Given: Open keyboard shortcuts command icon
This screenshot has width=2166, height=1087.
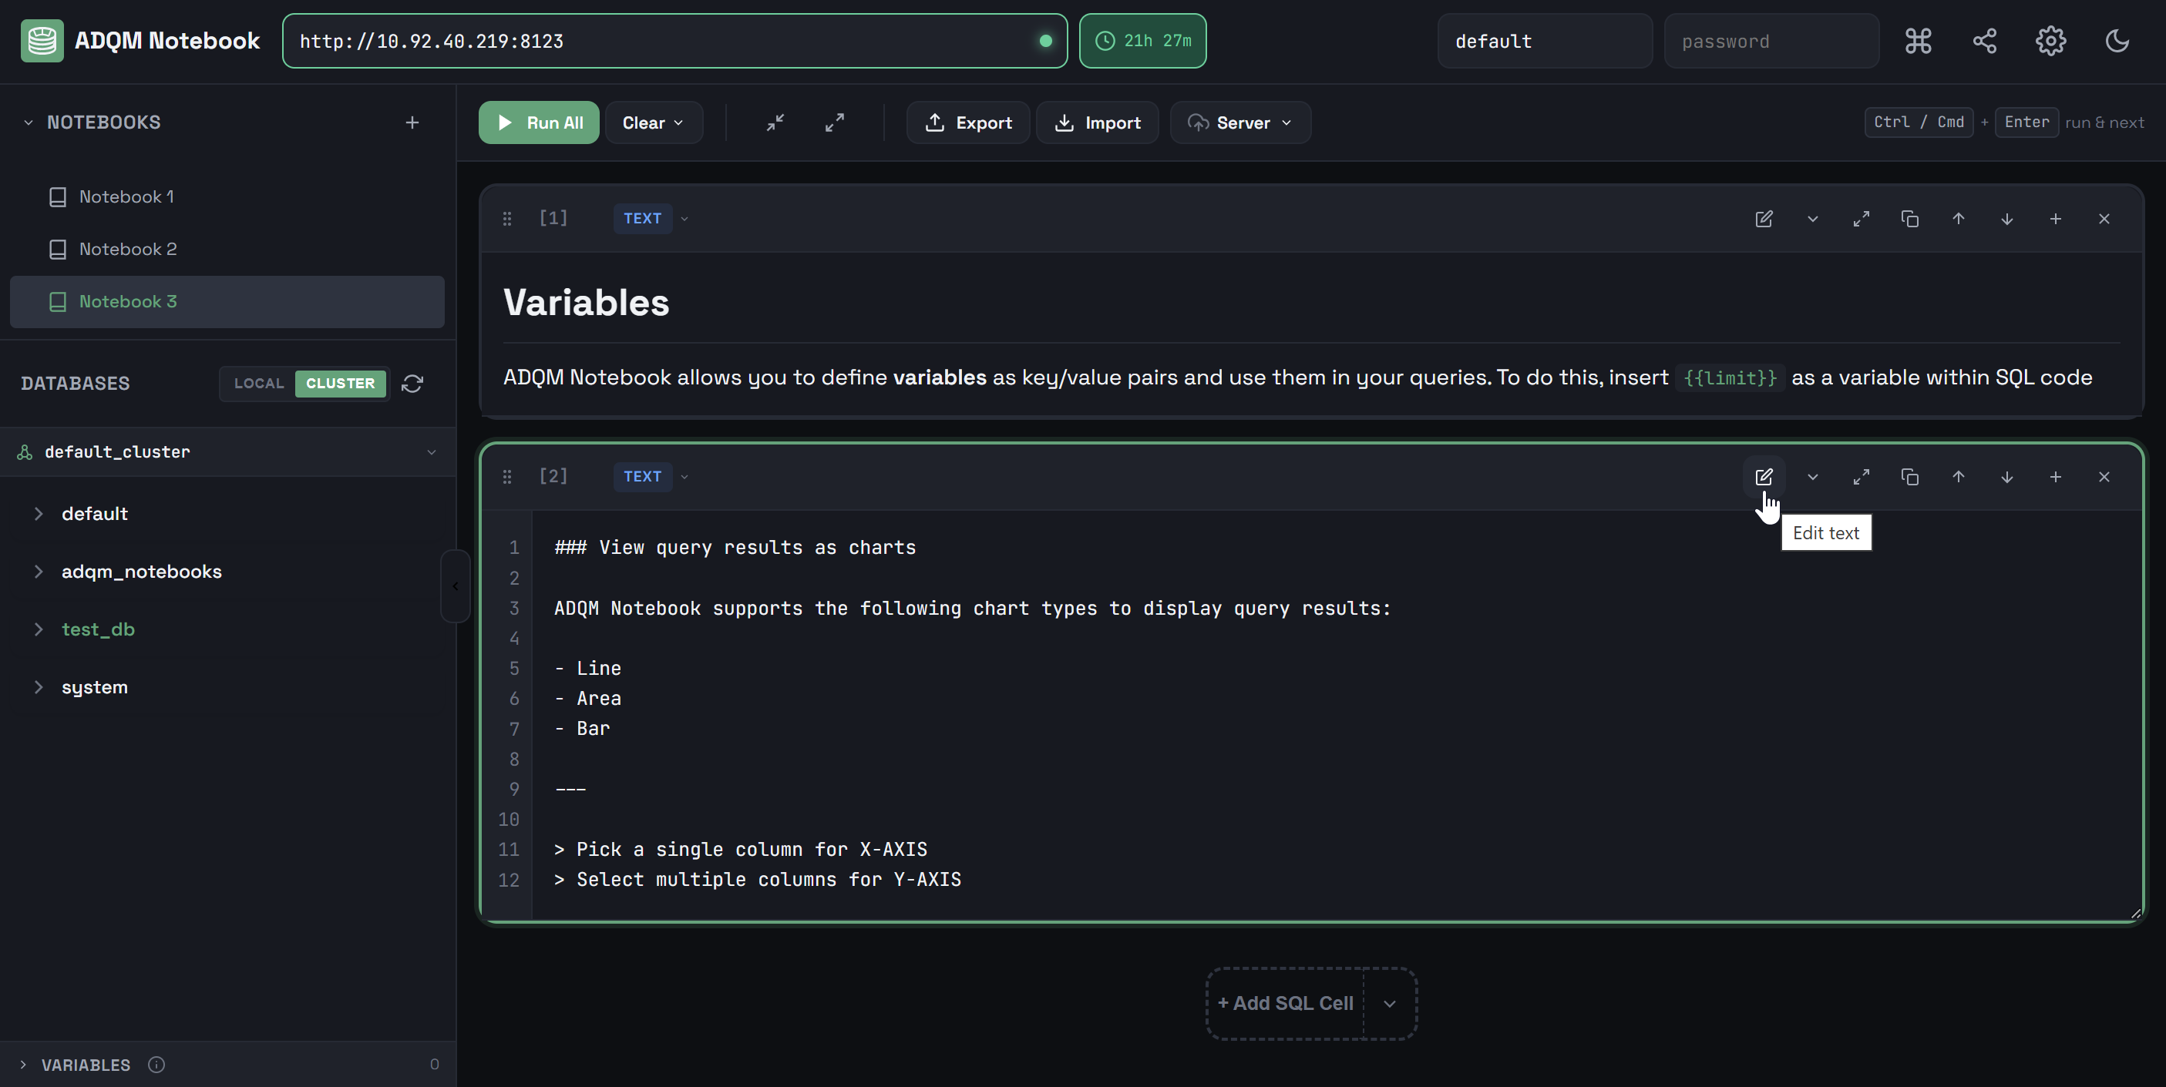Looking at the screenshot, I should (1918, 40).
